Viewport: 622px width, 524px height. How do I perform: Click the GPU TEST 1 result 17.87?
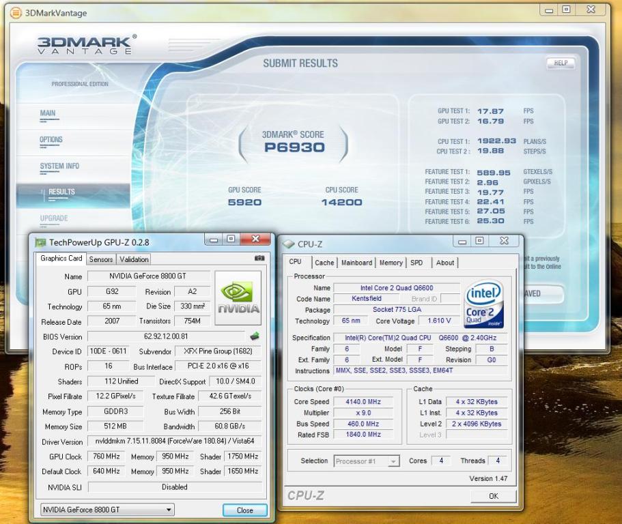click(x=490, y=111)
